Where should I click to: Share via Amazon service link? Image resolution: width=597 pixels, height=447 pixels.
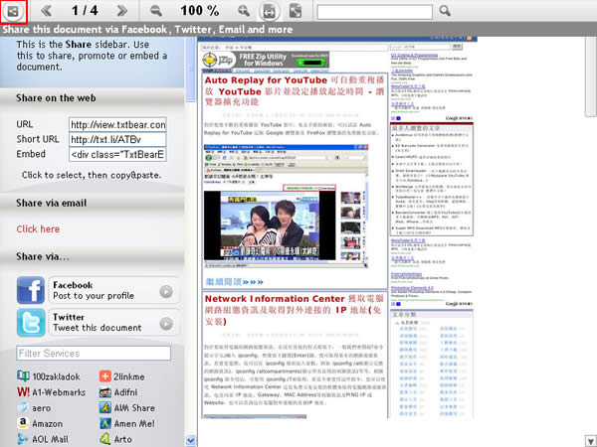[40, 423]
